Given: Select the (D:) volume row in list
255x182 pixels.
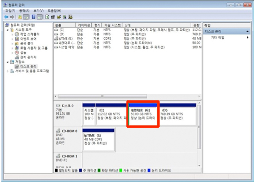Looking at the screenshot, I should click(127, 34).
